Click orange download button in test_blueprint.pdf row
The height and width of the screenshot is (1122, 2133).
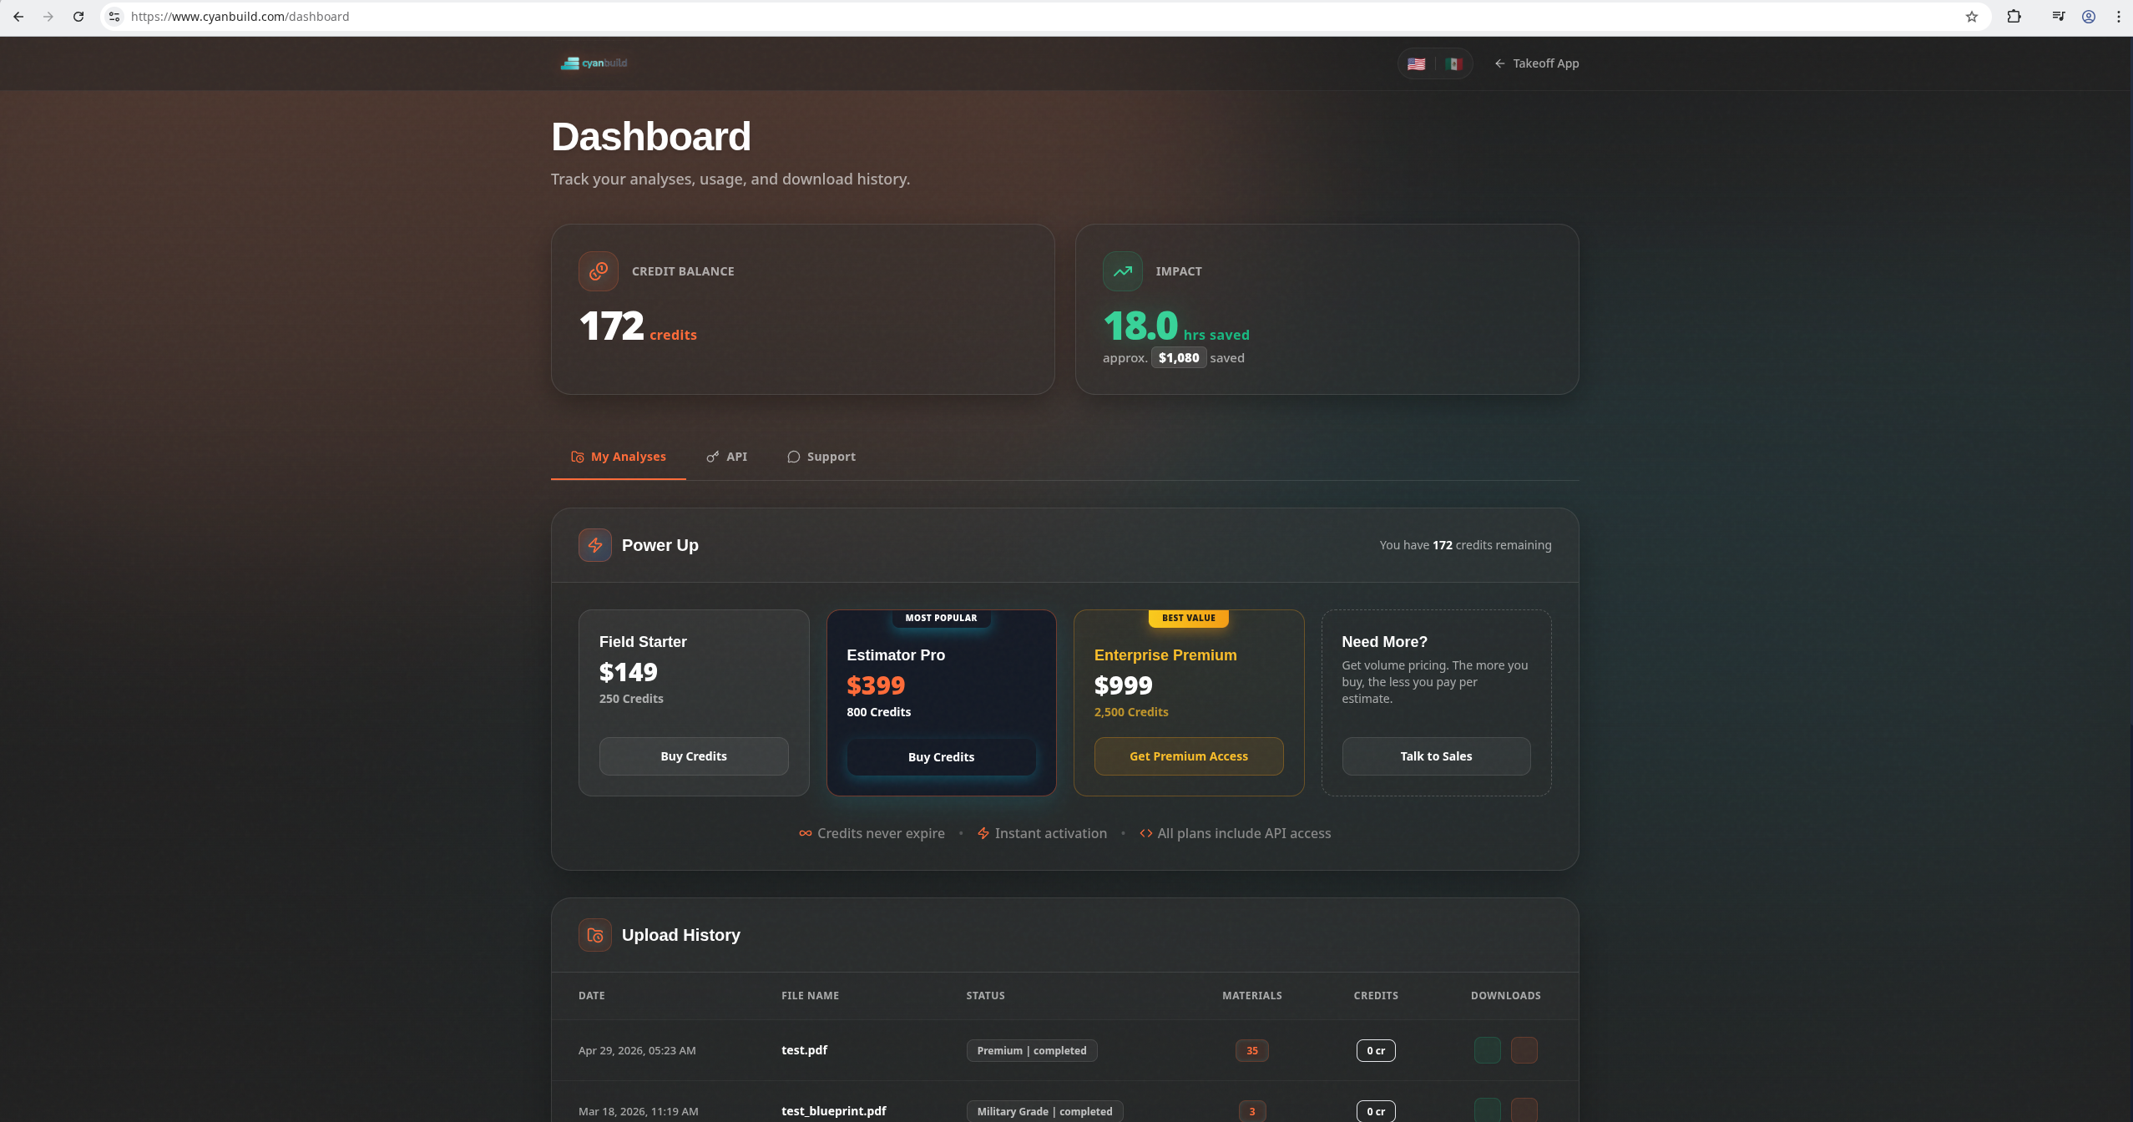(x=1524, y=1110)
